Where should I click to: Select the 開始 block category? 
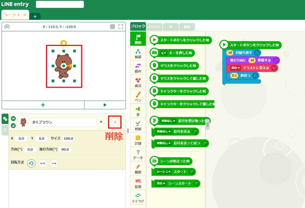click(x=138, y=39)
